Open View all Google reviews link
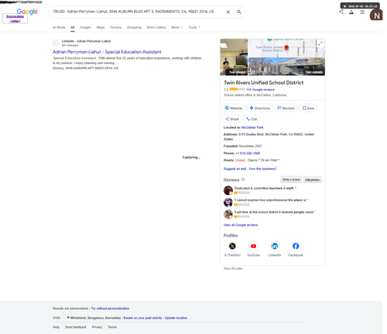 (241, 225)
